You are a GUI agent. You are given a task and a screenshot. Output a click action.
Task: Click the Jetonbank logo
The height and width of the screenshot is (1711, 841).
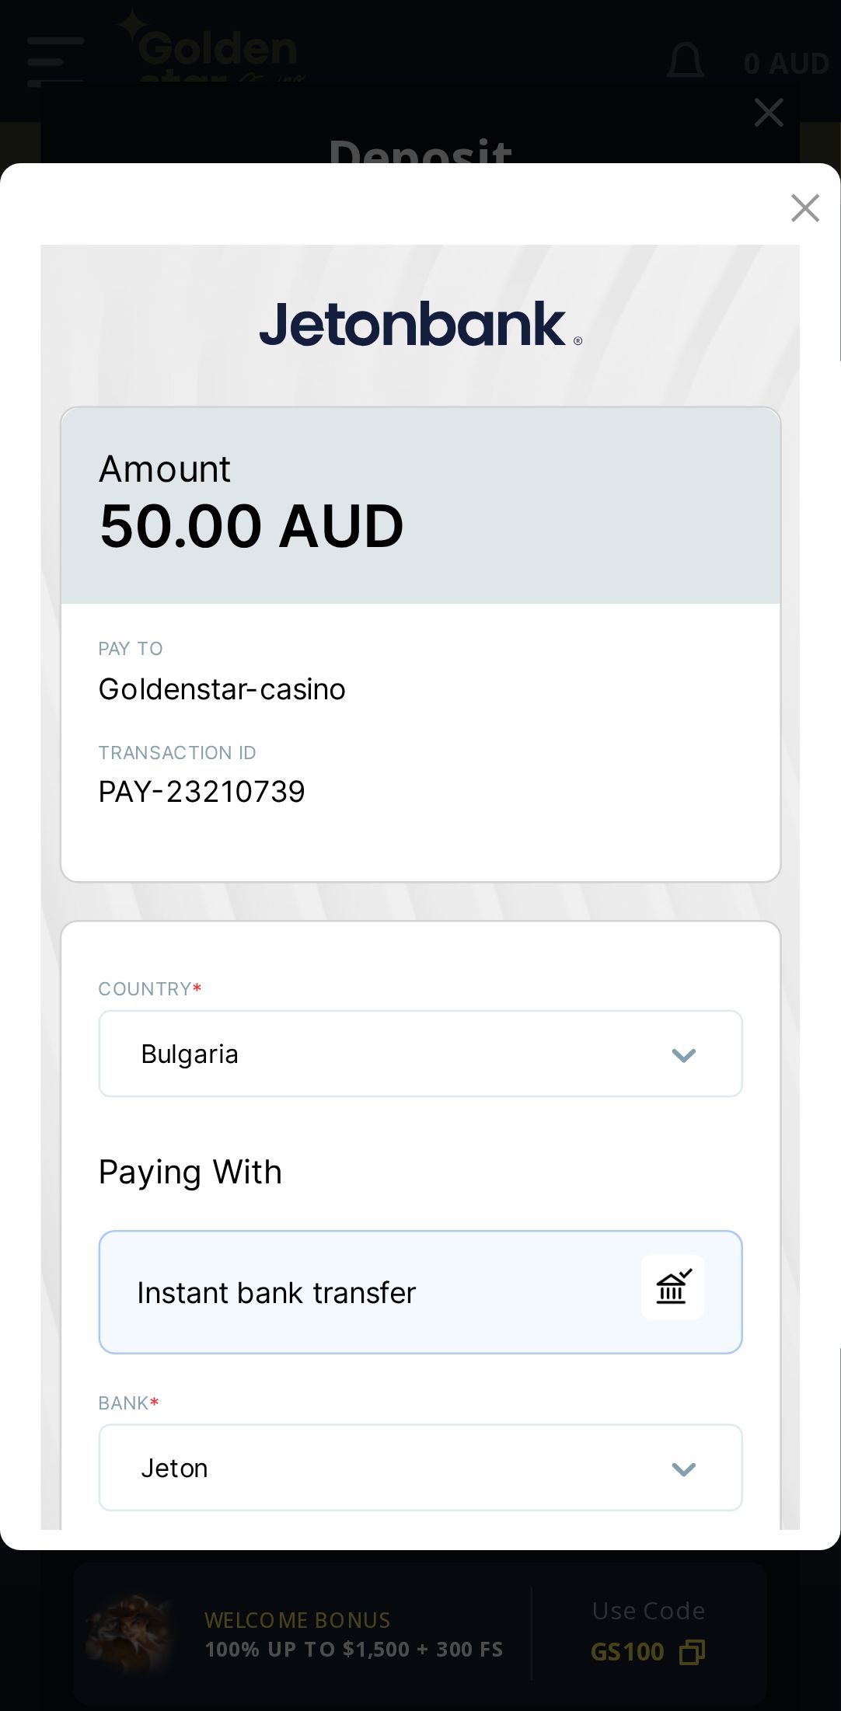420,325
